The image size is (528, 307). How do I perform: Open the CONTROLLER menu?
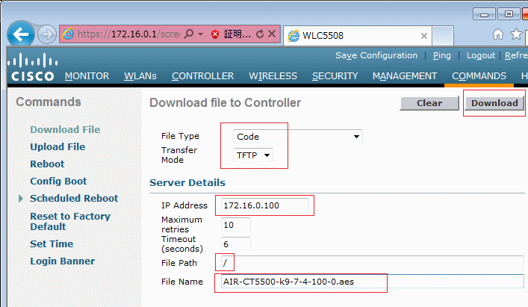[x=202, y=76]
